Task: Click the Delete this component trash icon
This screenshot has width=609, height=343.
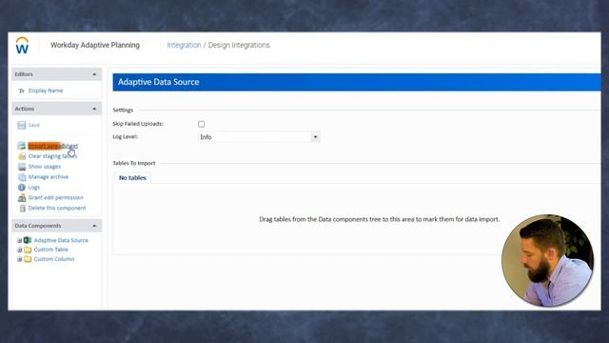Action: tap(23, 209)
